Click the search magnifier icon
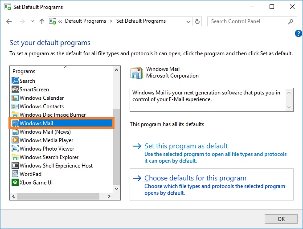Screen dimensions: 303x229 291,21
